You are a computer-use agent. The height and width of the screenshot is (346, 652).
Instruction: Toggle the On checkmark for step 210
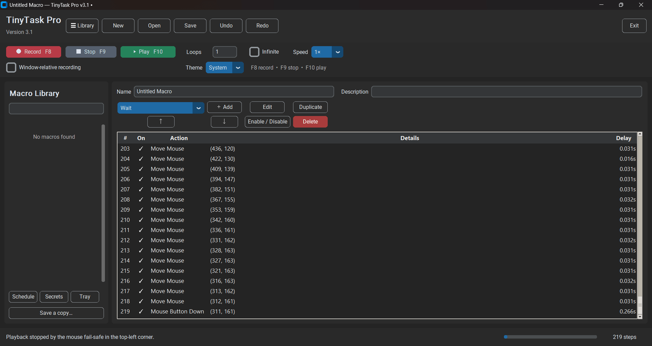141,220
